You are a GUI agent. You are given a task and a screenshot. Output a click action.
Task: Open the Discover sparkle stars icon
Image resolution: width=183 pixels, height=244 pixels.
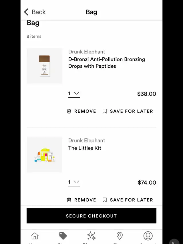coord(91,236)
